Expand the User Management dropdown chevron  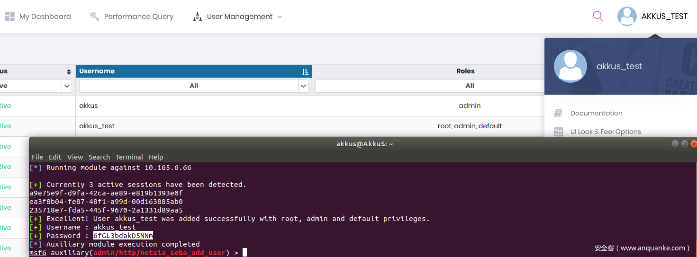(280, 17)
